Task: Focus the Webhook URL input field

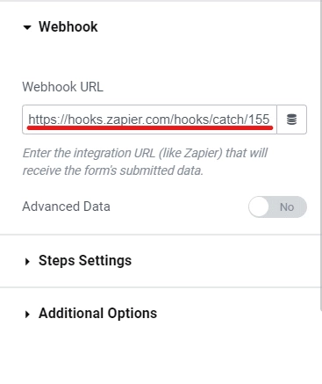Action: (149, 120)
